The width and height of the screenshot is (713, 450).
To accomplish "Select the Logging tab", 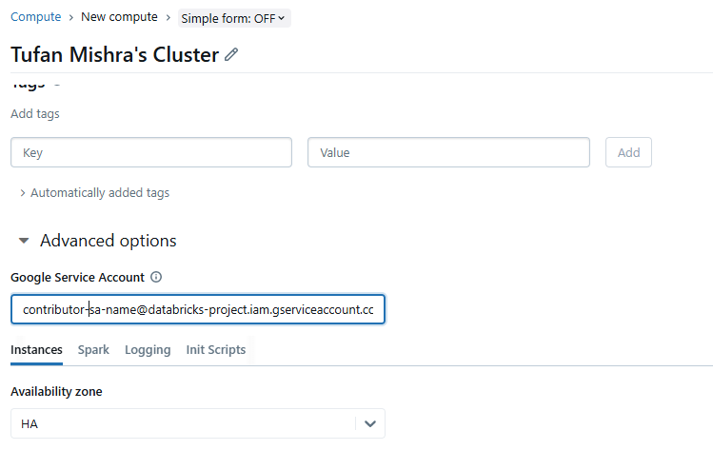I will (x=148, y=350).
